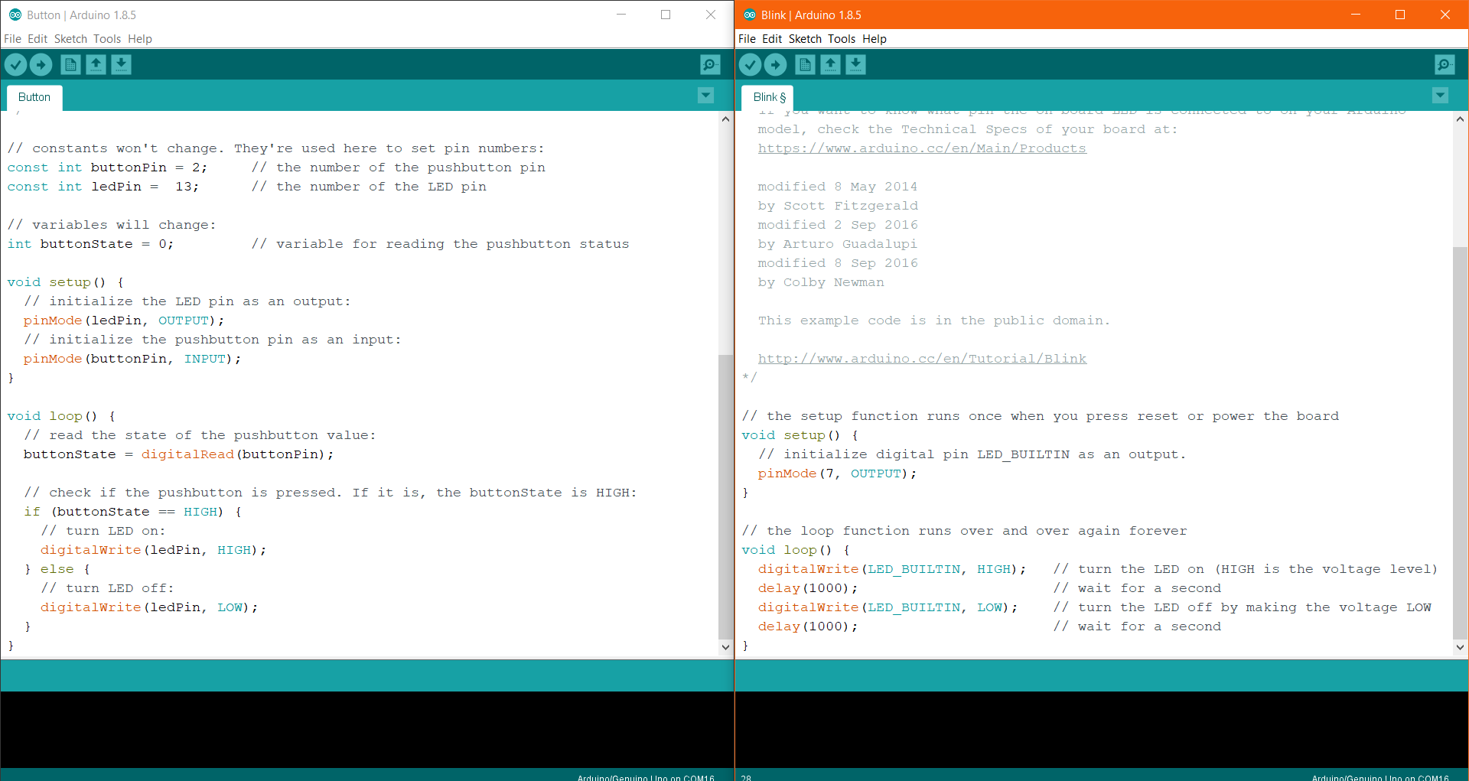Click Open sketch icon in Button window
The height and width of the screenshot is (781, 1469).
click(96, 65)
